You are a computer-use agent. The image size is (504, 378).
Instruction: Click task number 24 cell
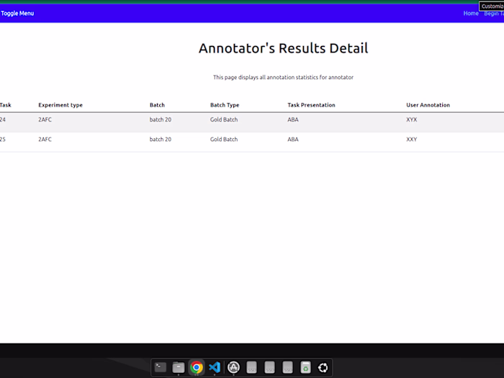[x=3, y=120]
